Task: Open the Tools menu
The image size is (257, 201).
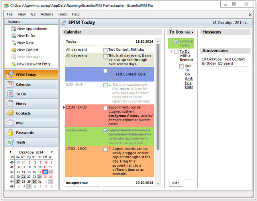Action: coord(62,14)
